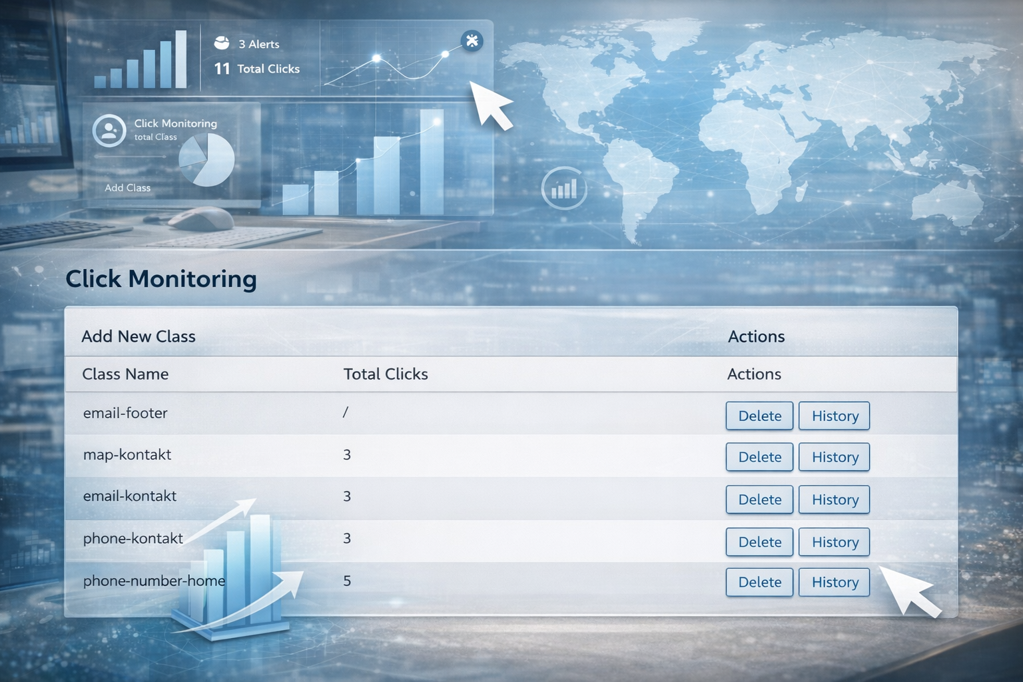This screenshot has height=682, width=1023.
Task: Click the 11 Total Clicks counter
Action: (x=257, y=69)
